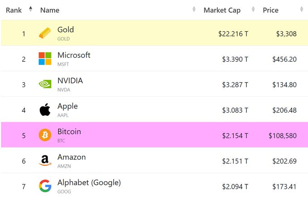Click Bitcoin's $108,580 price cell
The height and width of the screenshot is (198, 308).
(283, 136)
